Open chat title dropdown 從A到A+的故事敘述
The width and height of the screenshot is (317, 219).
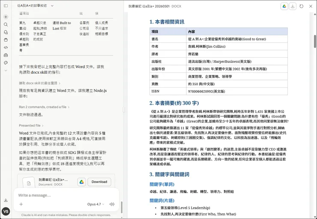[36, 6]
